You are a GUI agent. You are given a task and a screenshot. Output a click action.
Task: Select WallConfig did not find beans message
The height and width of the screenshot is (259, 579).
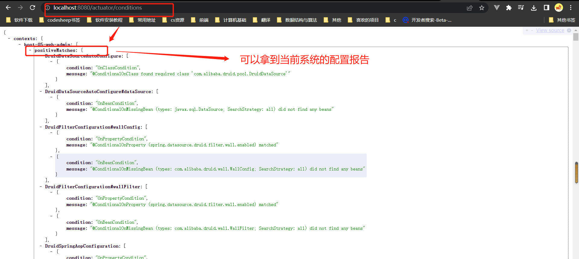coord(228,169)
